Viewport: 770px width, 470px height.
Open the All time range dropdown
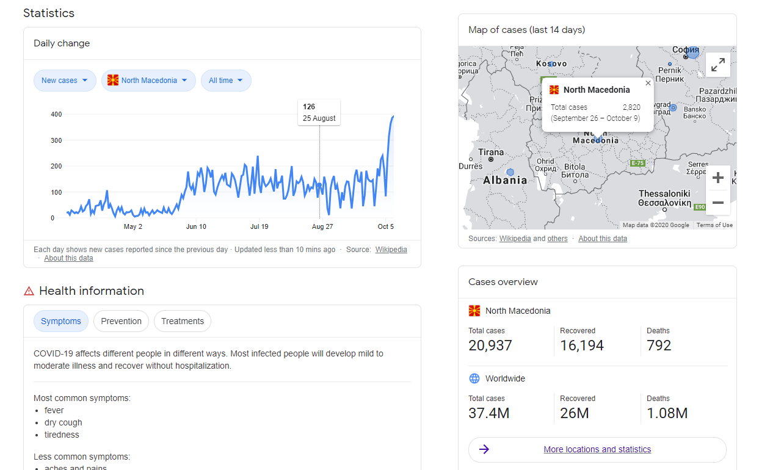[226, 81]
